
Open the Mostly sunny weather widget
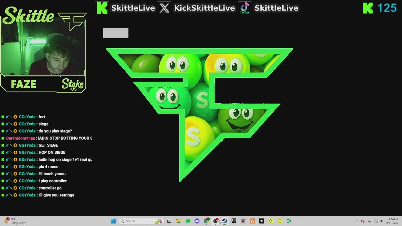[15, 221]
